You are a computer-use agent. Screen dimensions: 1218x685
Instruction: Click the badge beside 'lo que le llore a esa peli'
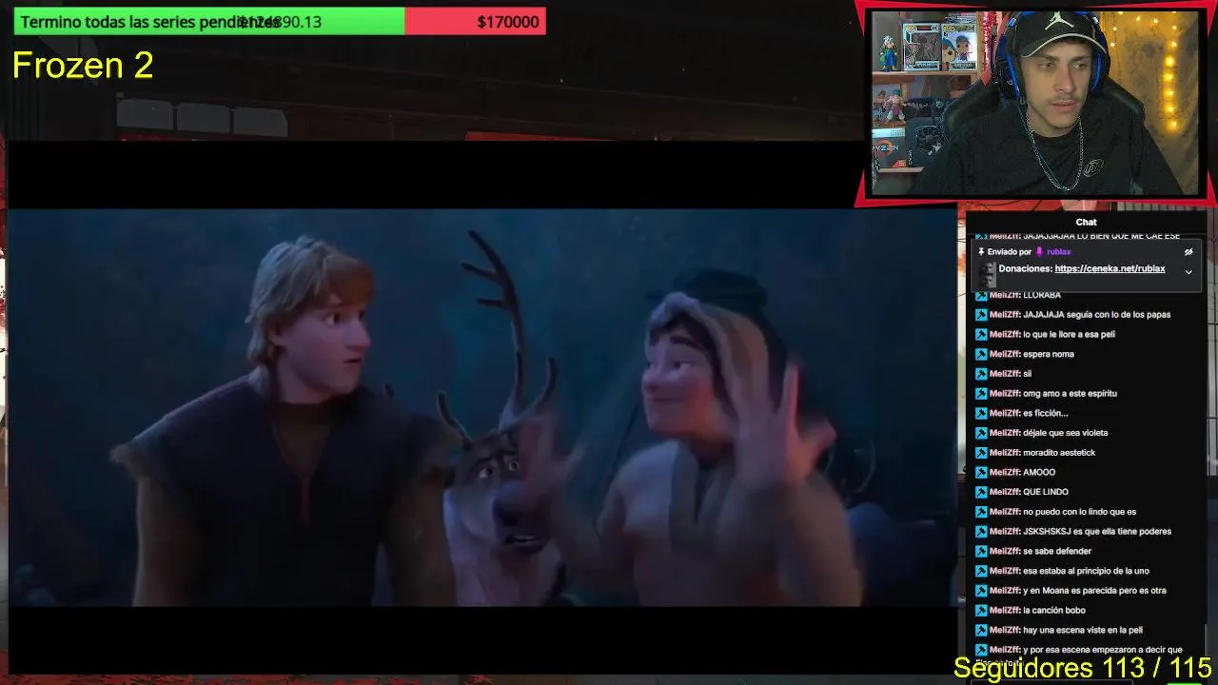pos(981,335)
